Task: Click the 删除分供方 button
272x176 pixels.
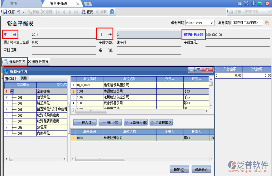Action: (x=38, y=62)
